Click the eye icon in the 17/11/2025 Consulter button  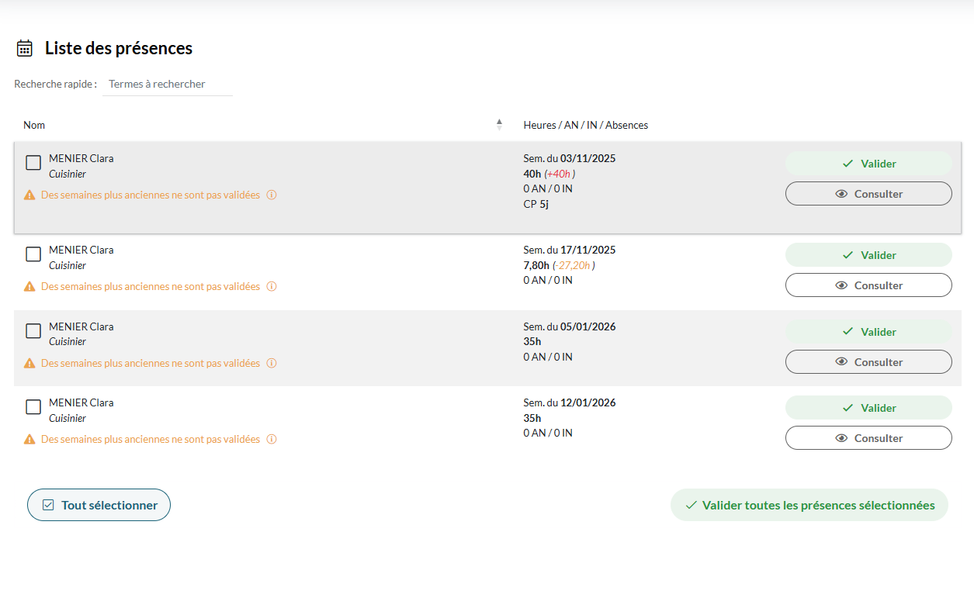(841, 285)
